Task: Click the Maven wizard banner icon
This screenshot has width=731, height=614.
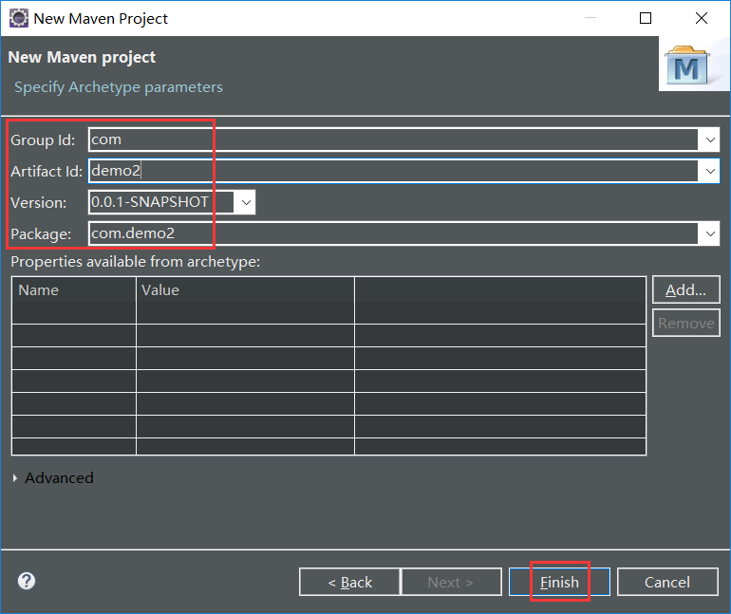Action: coord(688,65)
